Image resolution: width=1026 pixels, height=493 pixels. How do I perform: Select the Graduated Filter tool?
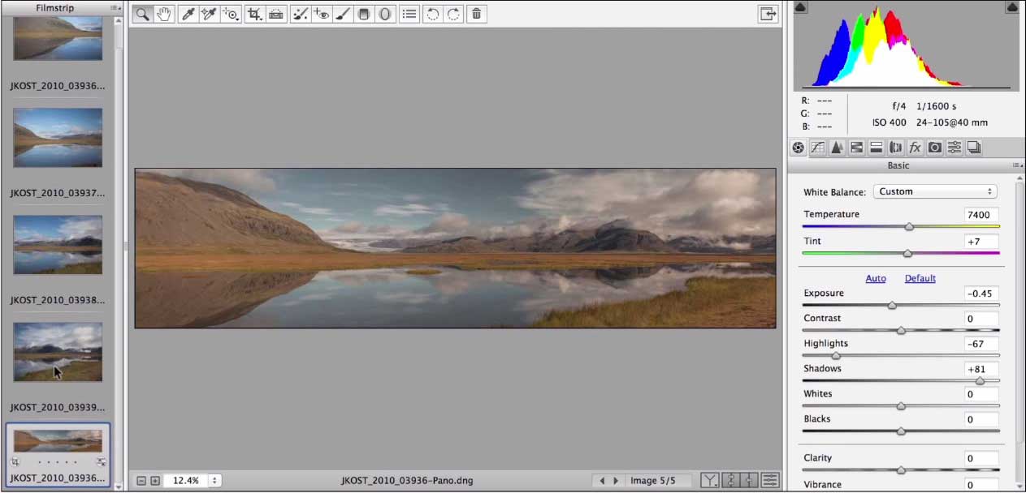click(x=364, y=14)
